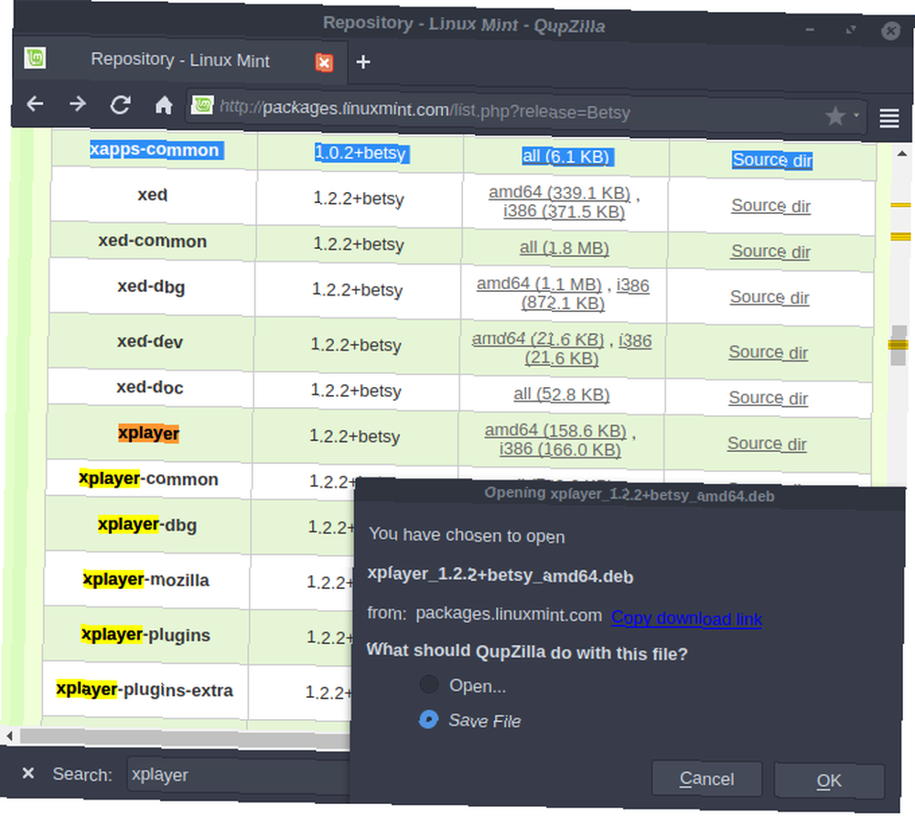Screen dimensions: 915x816
Task: Download xed i386 (371.5 KB) package
Action: 564,211
